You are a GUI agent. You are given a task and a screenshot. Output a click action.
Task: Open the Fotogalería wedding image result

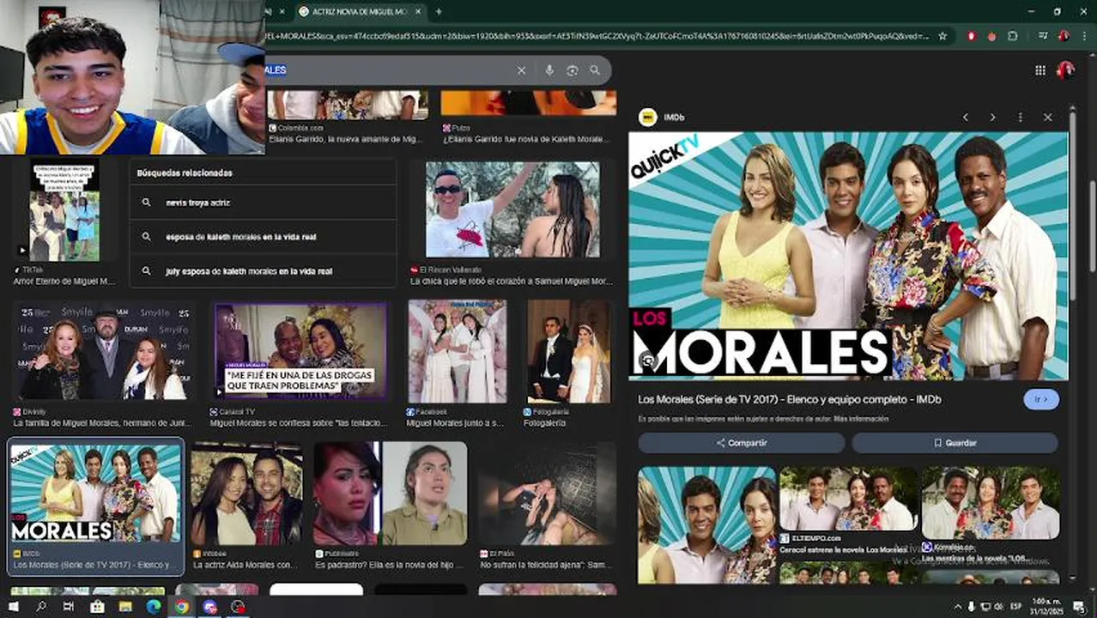(569, 350)
